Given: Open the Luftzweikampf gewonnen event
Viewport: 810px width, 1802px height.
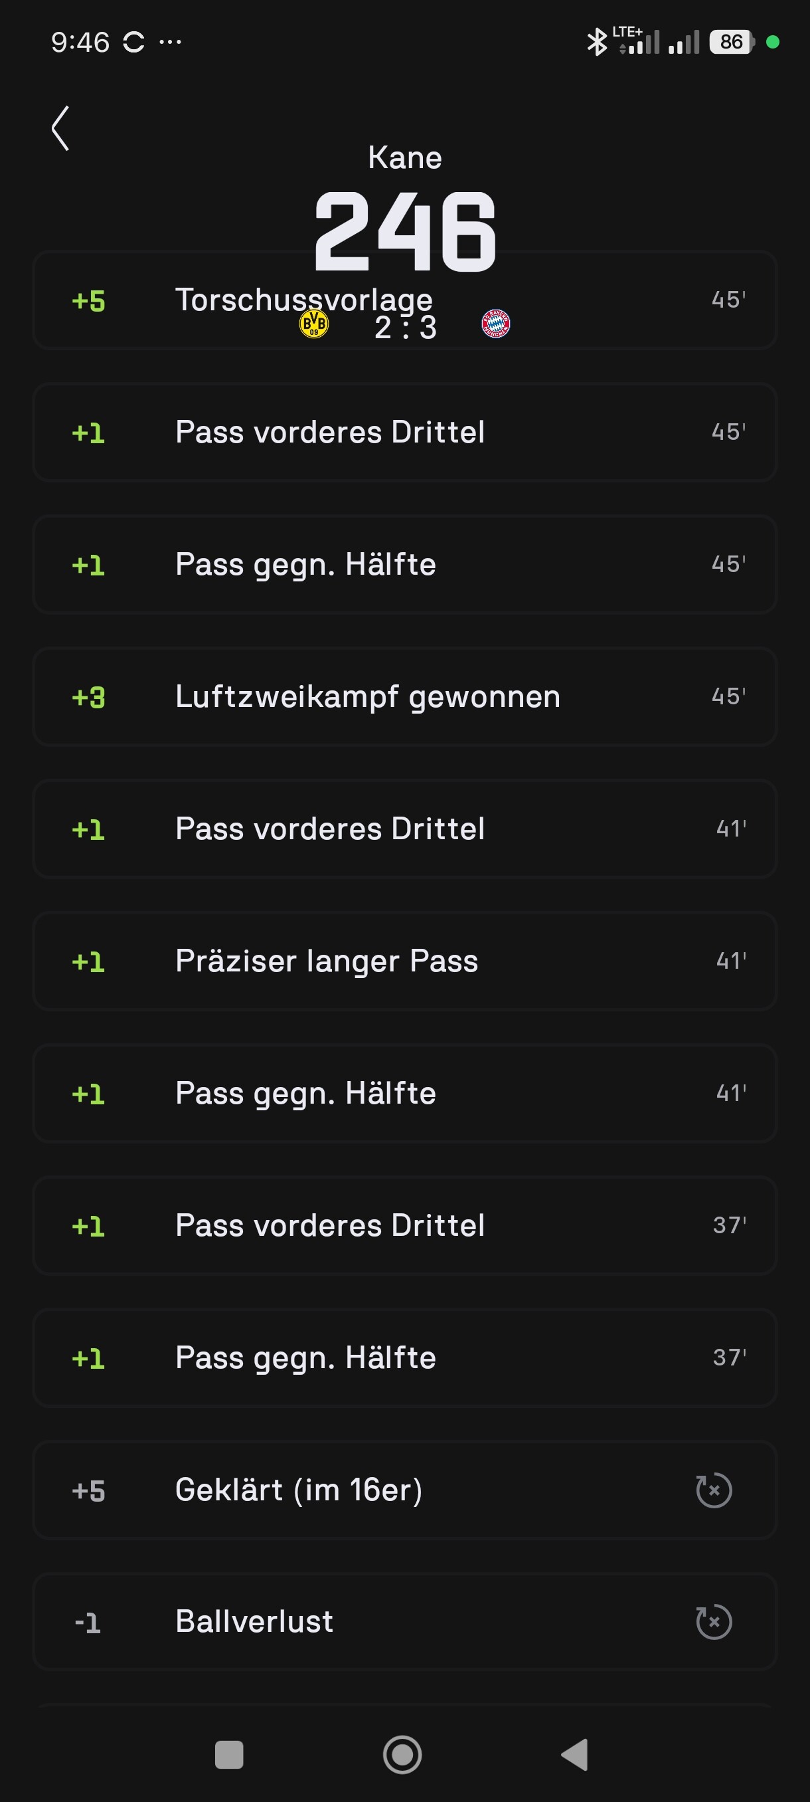Looking at the screenshot, I should coord(404,697).
